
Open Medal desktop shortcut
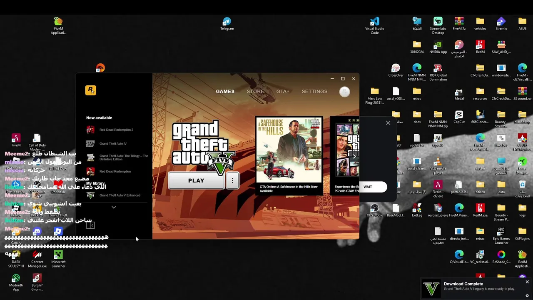[459, 94]
